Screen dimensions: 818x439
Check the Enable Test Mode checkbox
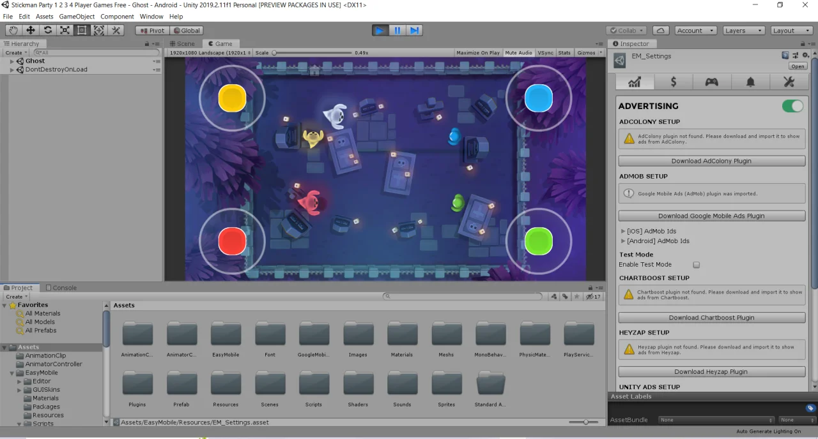(x=697, y=264)
